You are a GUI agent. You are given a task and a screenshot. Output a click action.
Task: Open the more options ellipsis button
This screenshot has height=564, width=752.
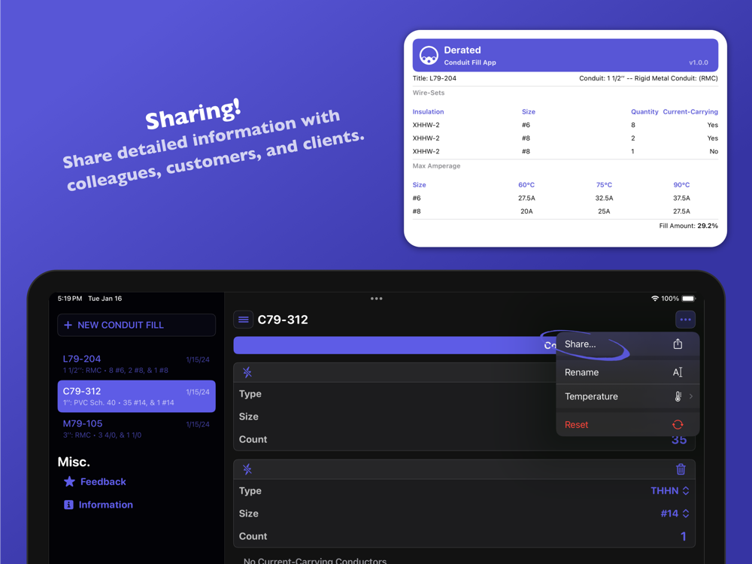(x=685, y=320)
